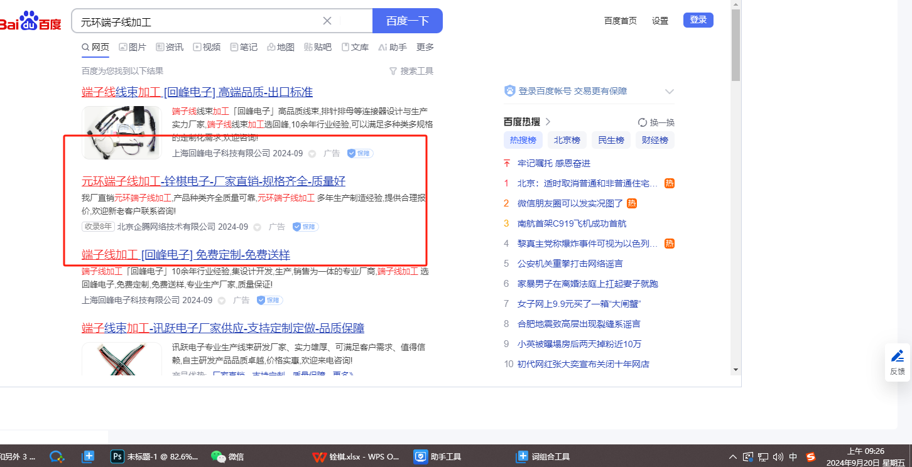Select the 北京榜 hot list tab

(x=567, y=140)
